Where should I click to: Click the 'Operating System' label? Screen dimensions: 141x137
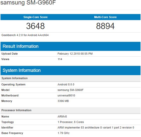pos(13,84)
